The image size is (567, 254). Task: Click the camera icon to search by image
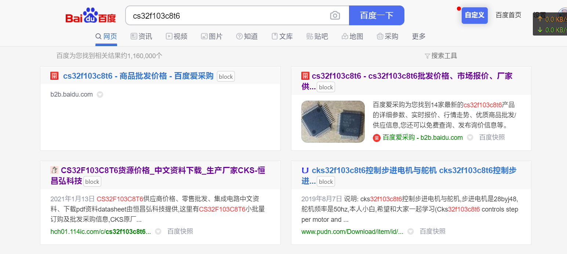coord(335,15)
